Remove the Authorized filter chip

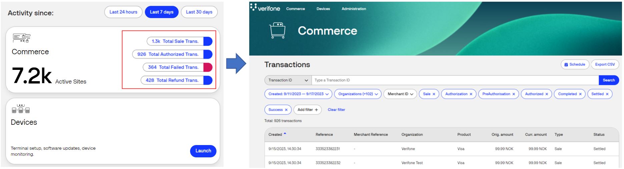tap(547, 94)
